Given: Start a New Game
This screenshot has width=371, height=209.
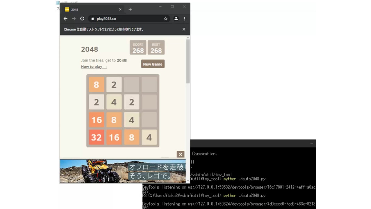Looking at the screenshot, I should point(153,64).
